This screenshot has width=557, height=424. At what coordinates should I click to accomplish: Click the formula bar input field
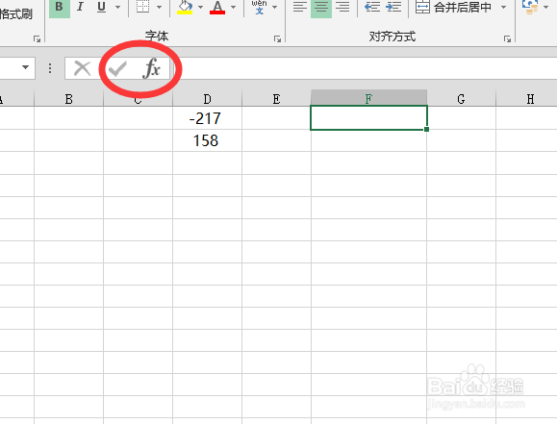pos(365,68)
